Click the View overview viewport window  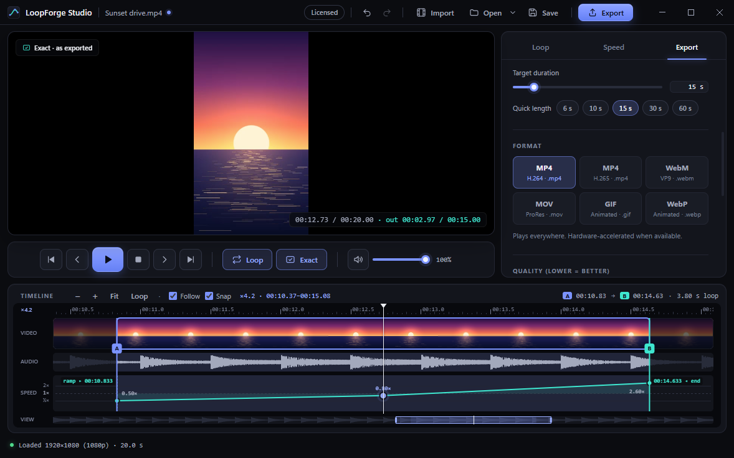[474, 419]
